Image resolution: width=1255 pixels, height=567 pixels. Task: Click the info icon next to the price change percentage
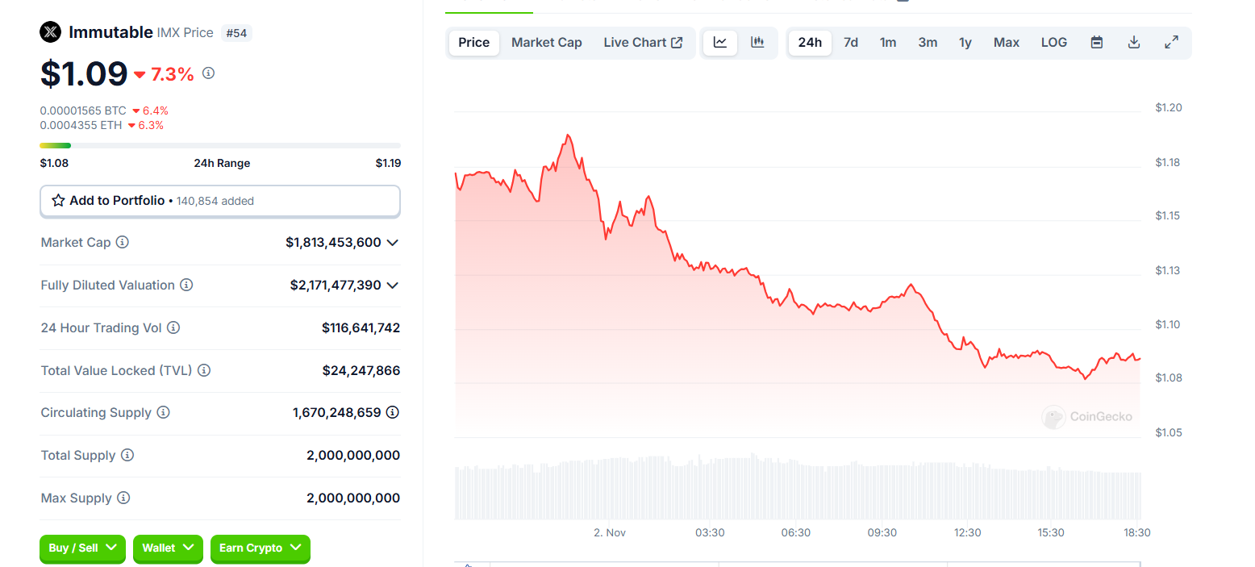[x=208, y=73]
